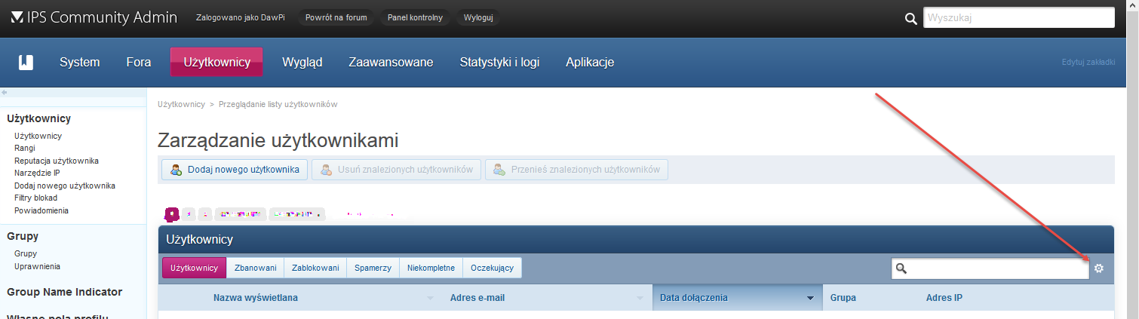Open the Statystyki i logi menu
This screenshot has height=319, width=1139.
(x=499, y=62)
